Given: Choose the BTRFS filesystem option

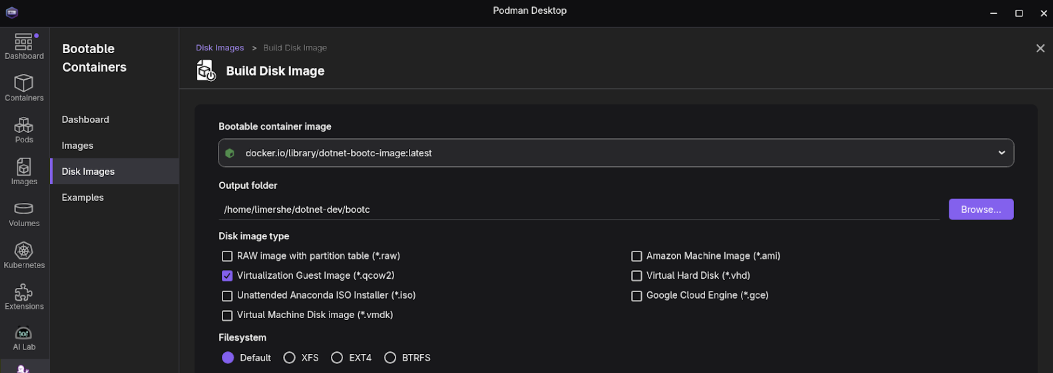Looking at the screenshot, I should click(x=390, y=358).
